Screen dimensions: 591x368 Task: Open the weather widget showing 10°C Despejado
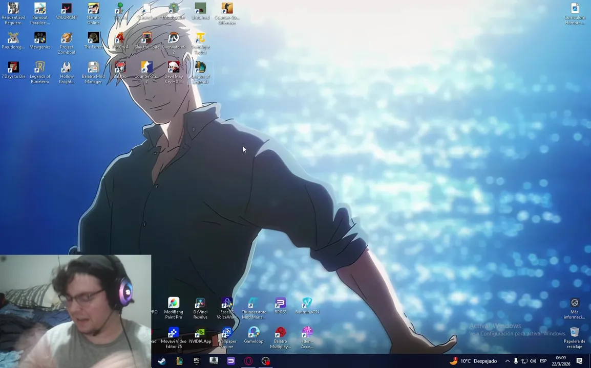coord(474,361)
